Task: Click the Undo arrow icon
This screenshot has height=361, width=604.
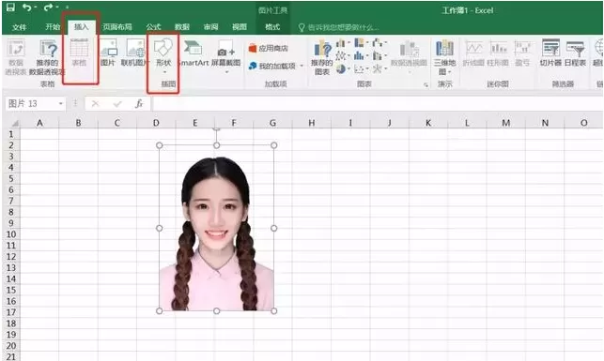Action: tap(26, 8)
